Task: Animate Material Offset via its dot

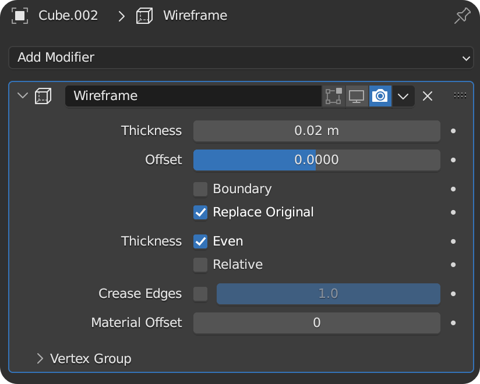Action: click(453, 323)
